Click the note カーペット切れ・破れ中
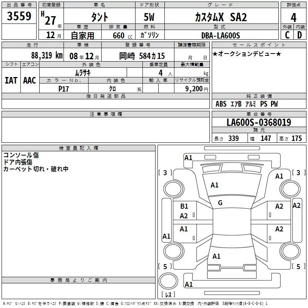 [36, 169]
